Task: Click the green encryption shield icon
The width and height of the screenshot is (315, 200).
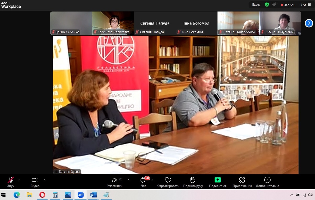Action: pyautogui.click(x=267, y=4)
